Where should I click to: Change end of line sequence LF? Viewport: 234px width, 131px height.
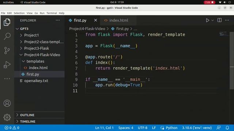pos(154,128)
